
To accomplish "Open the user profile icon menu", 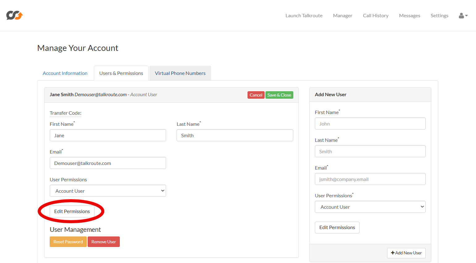I will click(x=463, y=15).
